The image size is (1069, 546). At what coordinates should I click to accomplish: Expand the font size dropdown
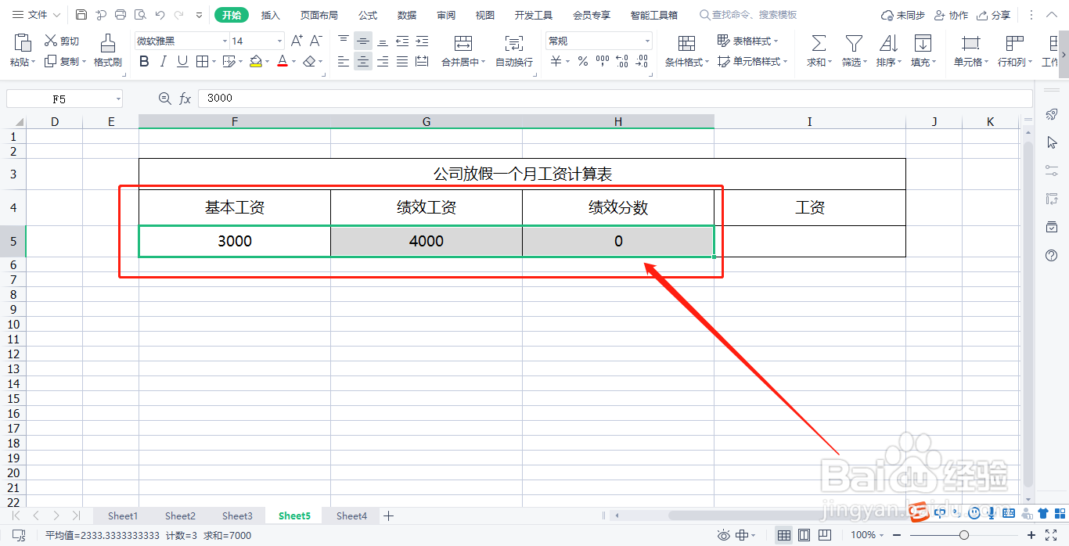(x=279, y=40)
